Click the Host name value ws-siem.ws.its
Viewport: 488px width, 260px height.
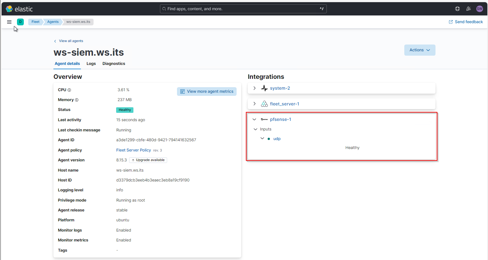[130, 170]
